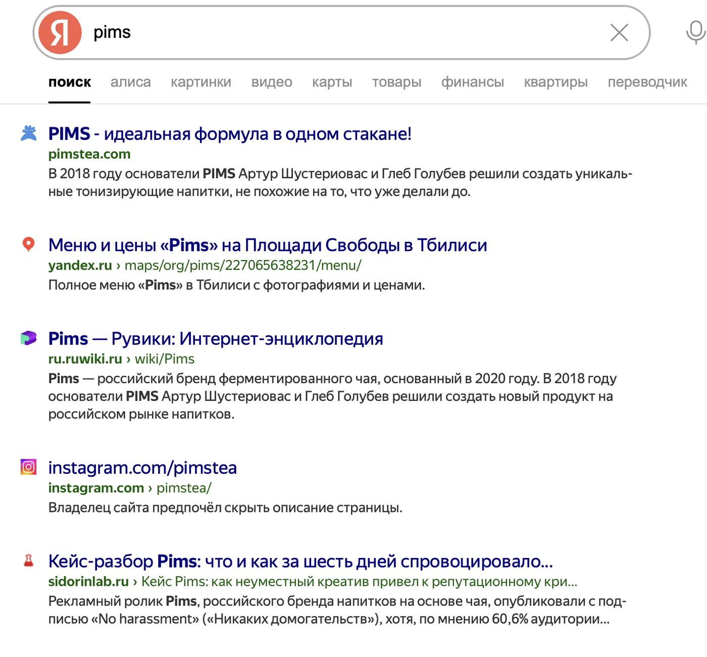Clear the search query with X
The image size is (707, 657).
click(619, 33)
